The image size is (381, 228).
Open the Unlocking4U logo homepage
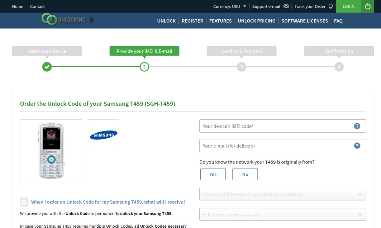pyautogui.click(x=68, y=20)
